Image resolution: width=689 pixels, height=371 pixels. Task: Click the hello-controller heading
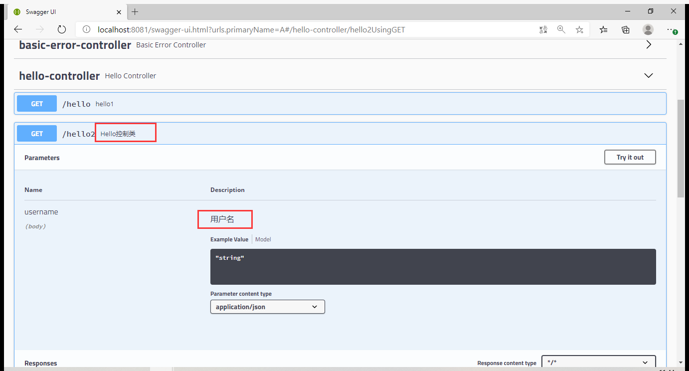point(59,76)
